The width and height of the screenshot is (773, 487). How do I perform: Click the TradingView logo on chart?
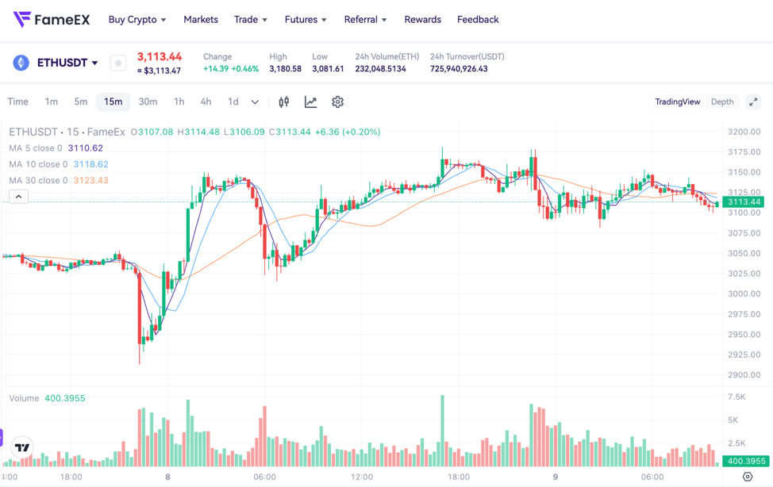pyautogui.click(x=22, y=448)
